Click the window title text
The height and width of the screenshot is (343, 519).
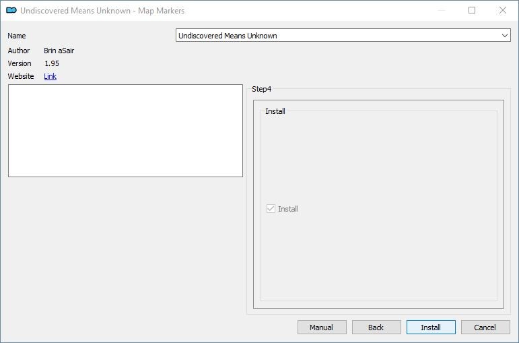tap(102, 11)
